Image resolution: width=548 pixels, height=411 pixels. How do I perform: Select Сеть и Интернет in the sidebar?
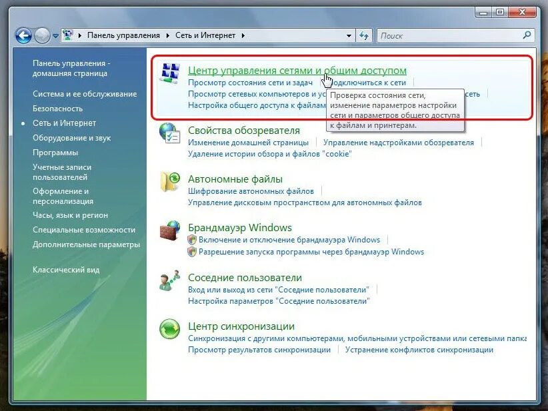[64, 123]
